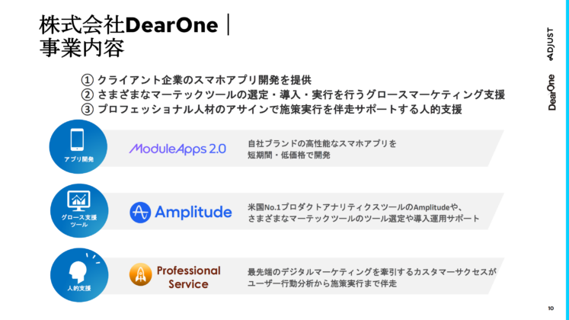Click the Professional Service label
This screenshot has height=320, width=569.
click(188, 277)
